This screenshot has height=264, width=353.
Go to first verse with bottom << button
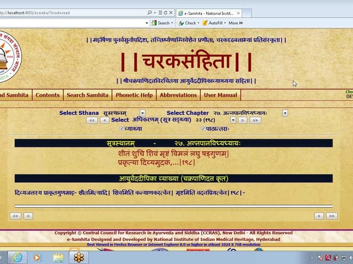[x=15, y=216]
